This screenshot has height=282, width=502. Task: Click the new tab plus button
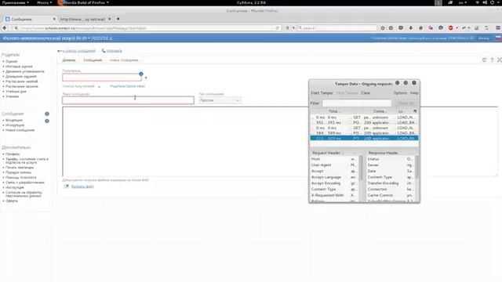coord(118,19)
